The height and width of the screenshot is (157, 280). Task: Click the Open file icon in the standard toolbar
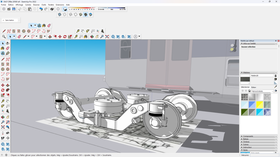9,9
